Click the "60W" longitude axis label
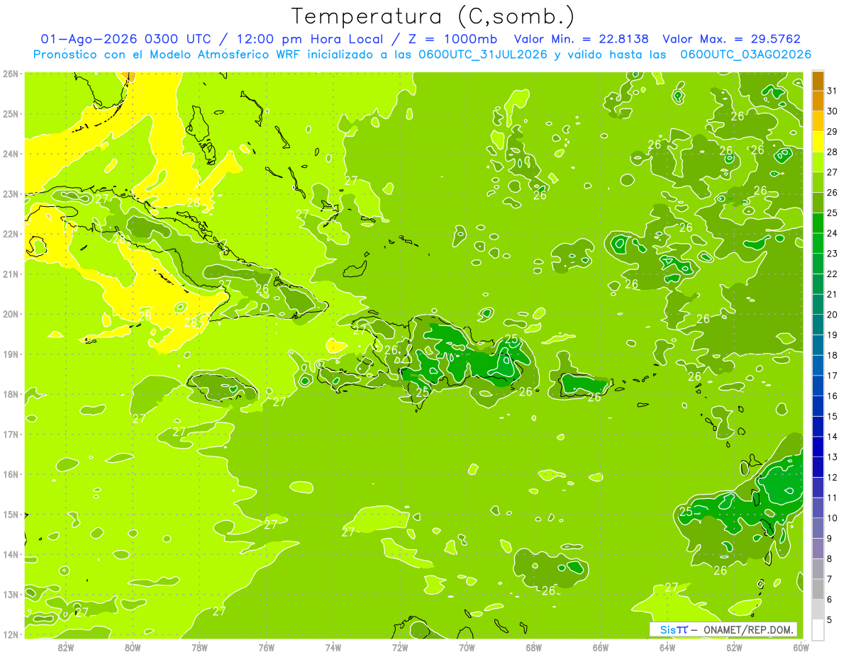This screenshot has height=657, width=851. (800, 648)
